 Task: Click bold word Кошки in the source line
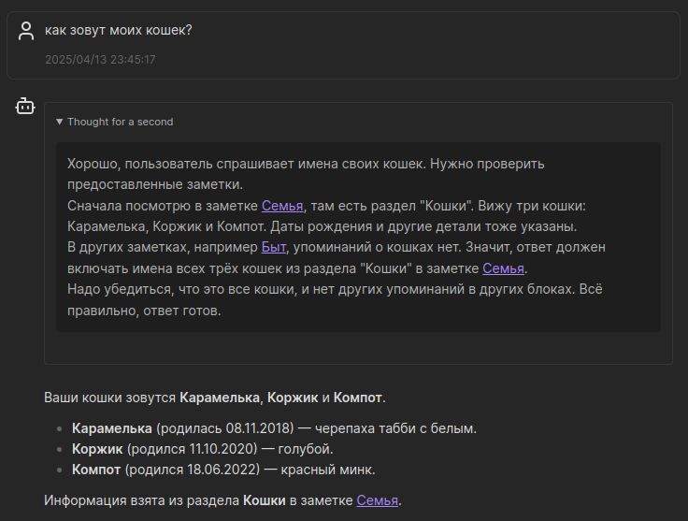click(265, 500)
